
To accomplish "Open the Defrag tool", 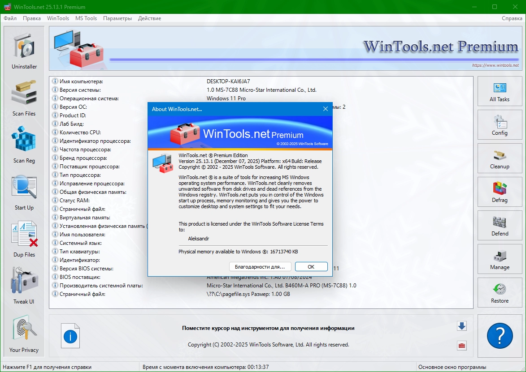I will (x=500, y=192).
